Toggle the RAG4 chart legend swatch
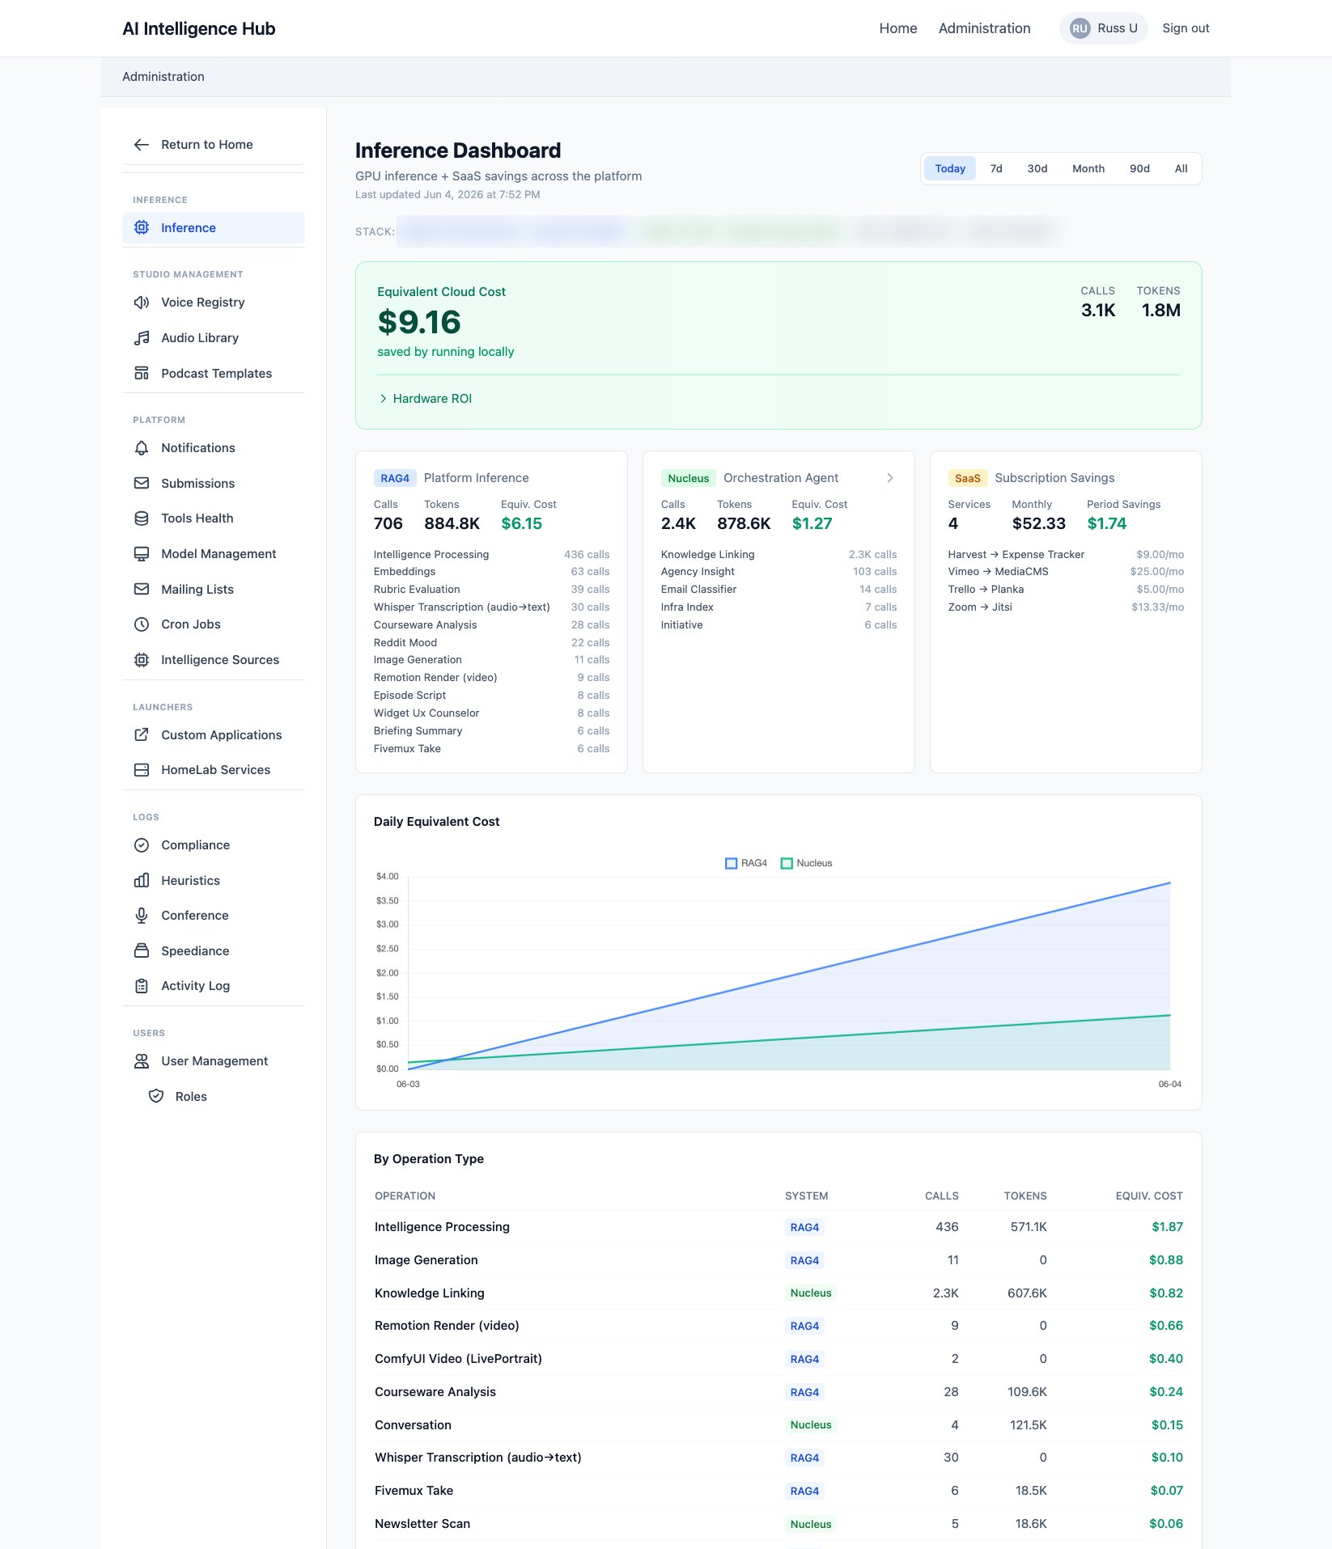The height and width of the screenshot is (1549, 1332). pos(732,864)
